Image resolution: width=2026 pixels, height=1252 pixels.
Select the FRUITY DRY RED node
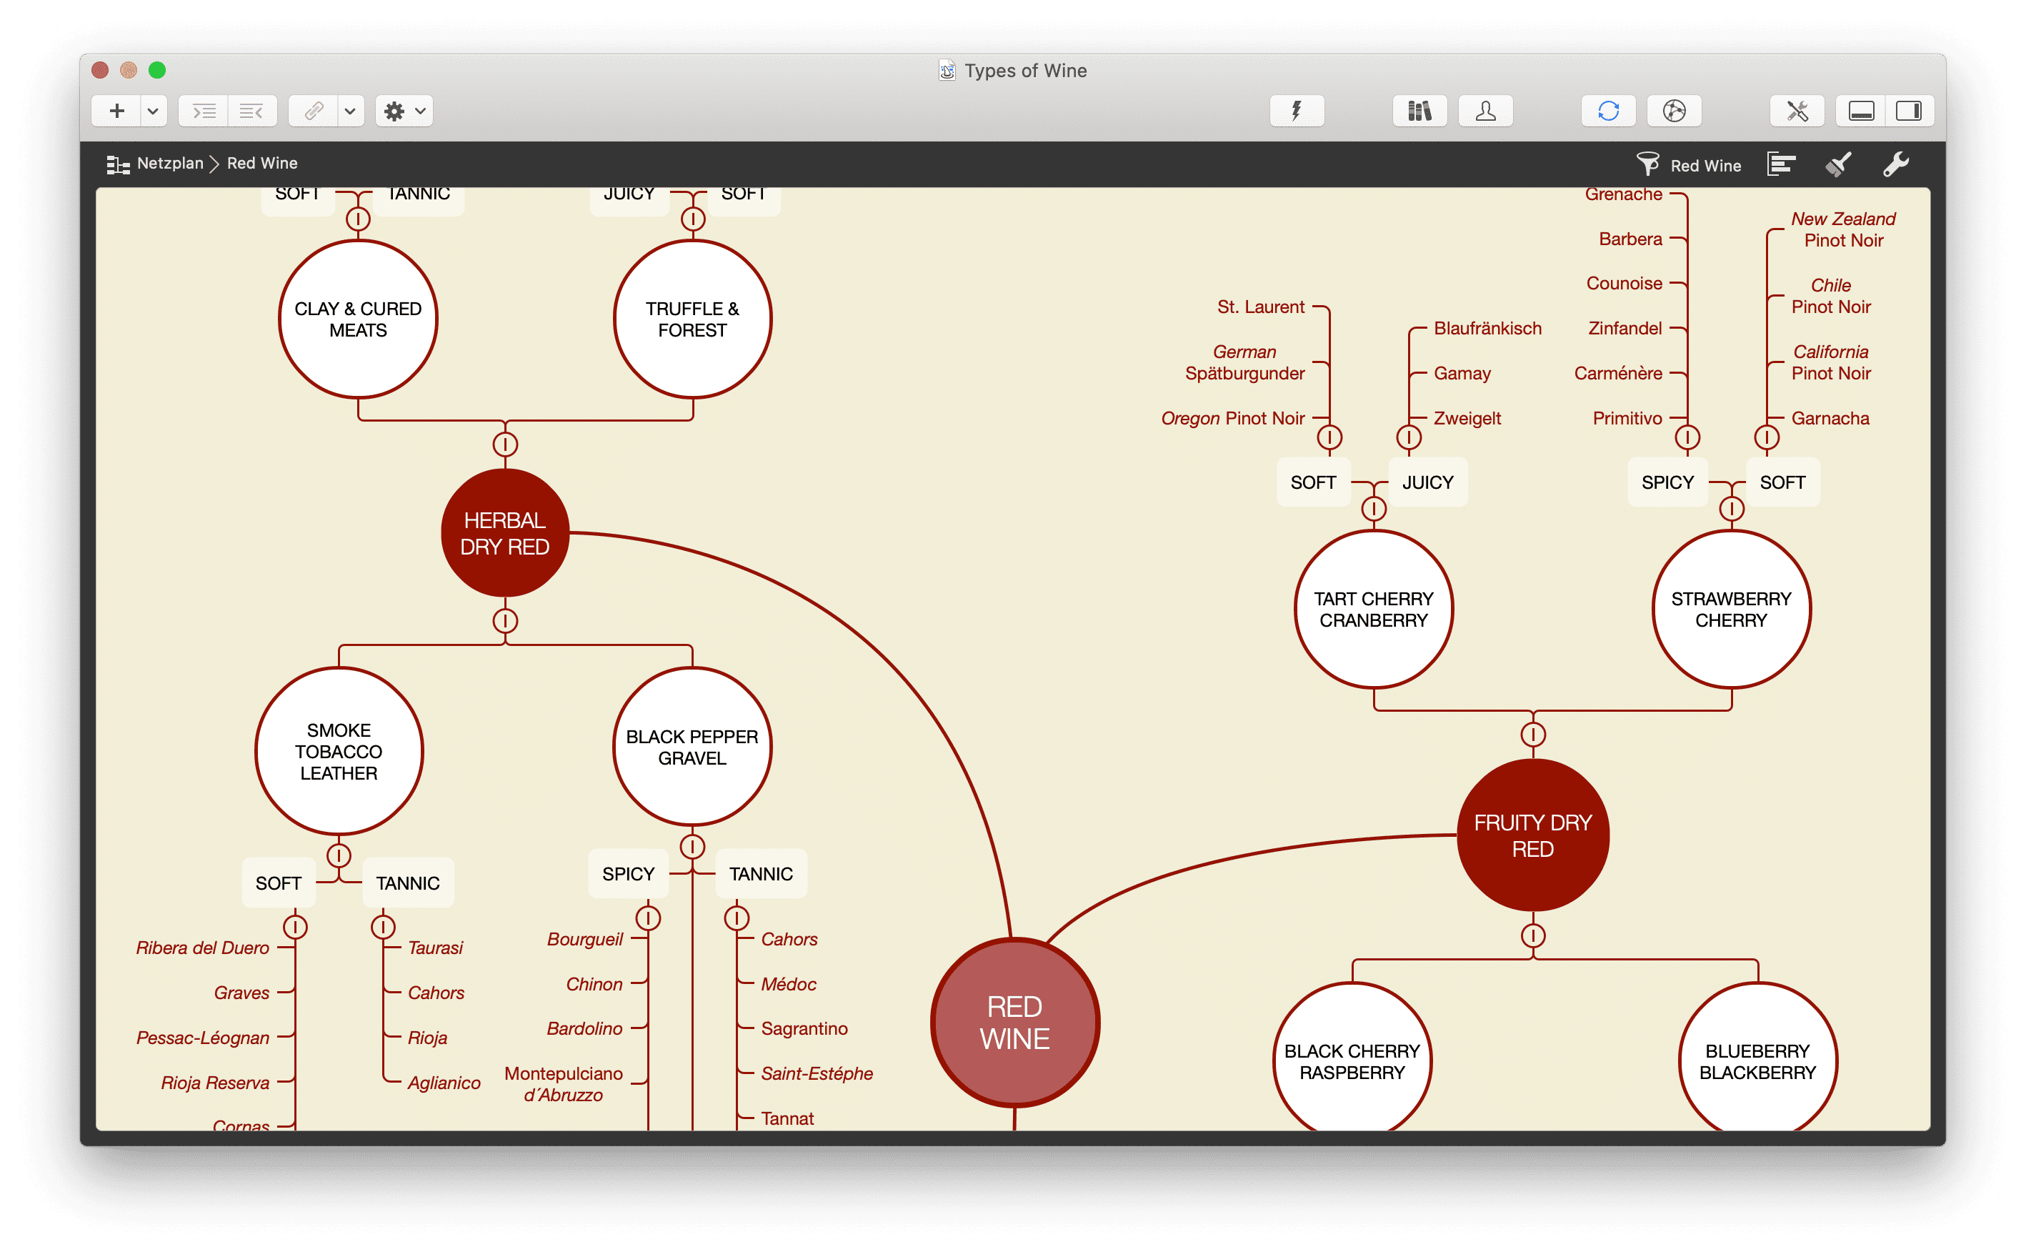[1532, 835]
